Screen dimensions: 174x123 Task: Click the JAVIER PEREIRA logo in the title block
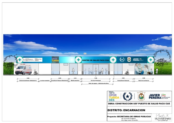click(159, 96)
